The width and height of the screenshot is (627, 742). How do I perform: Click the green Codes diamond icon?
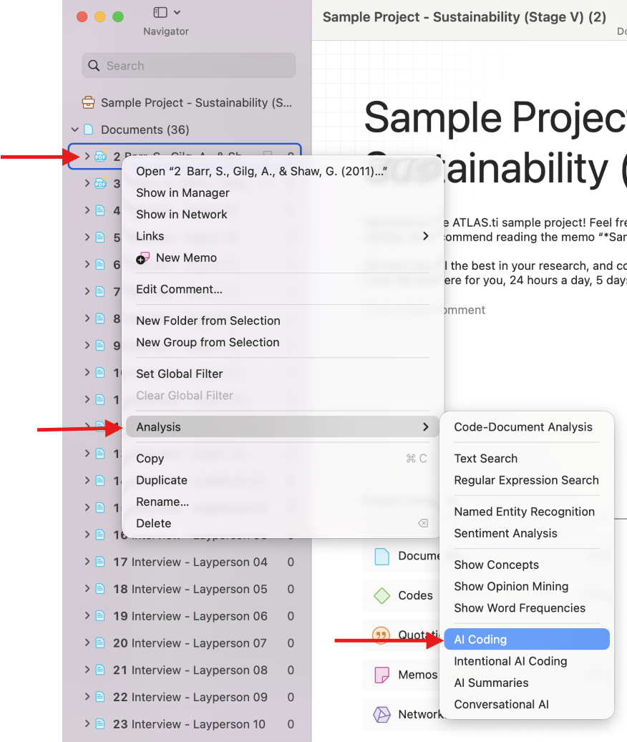(x=382, y=596)
